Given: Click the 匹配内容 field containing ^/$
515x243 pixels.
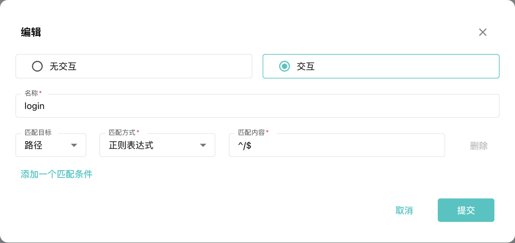Looking at the screenshot, I should click(337, 145).
